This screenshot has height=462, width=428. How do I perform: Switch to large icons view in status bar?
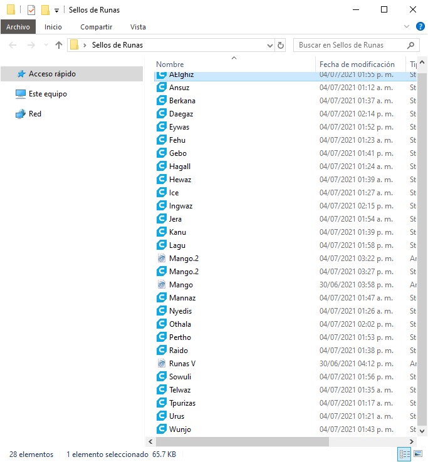pyautogui.click(x=418, y=454)
